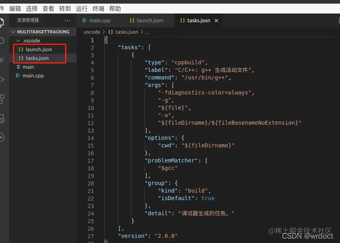
Task: Collapse the MULTITARGETTRACKING workspace folder
Action: tap(13, 32)
